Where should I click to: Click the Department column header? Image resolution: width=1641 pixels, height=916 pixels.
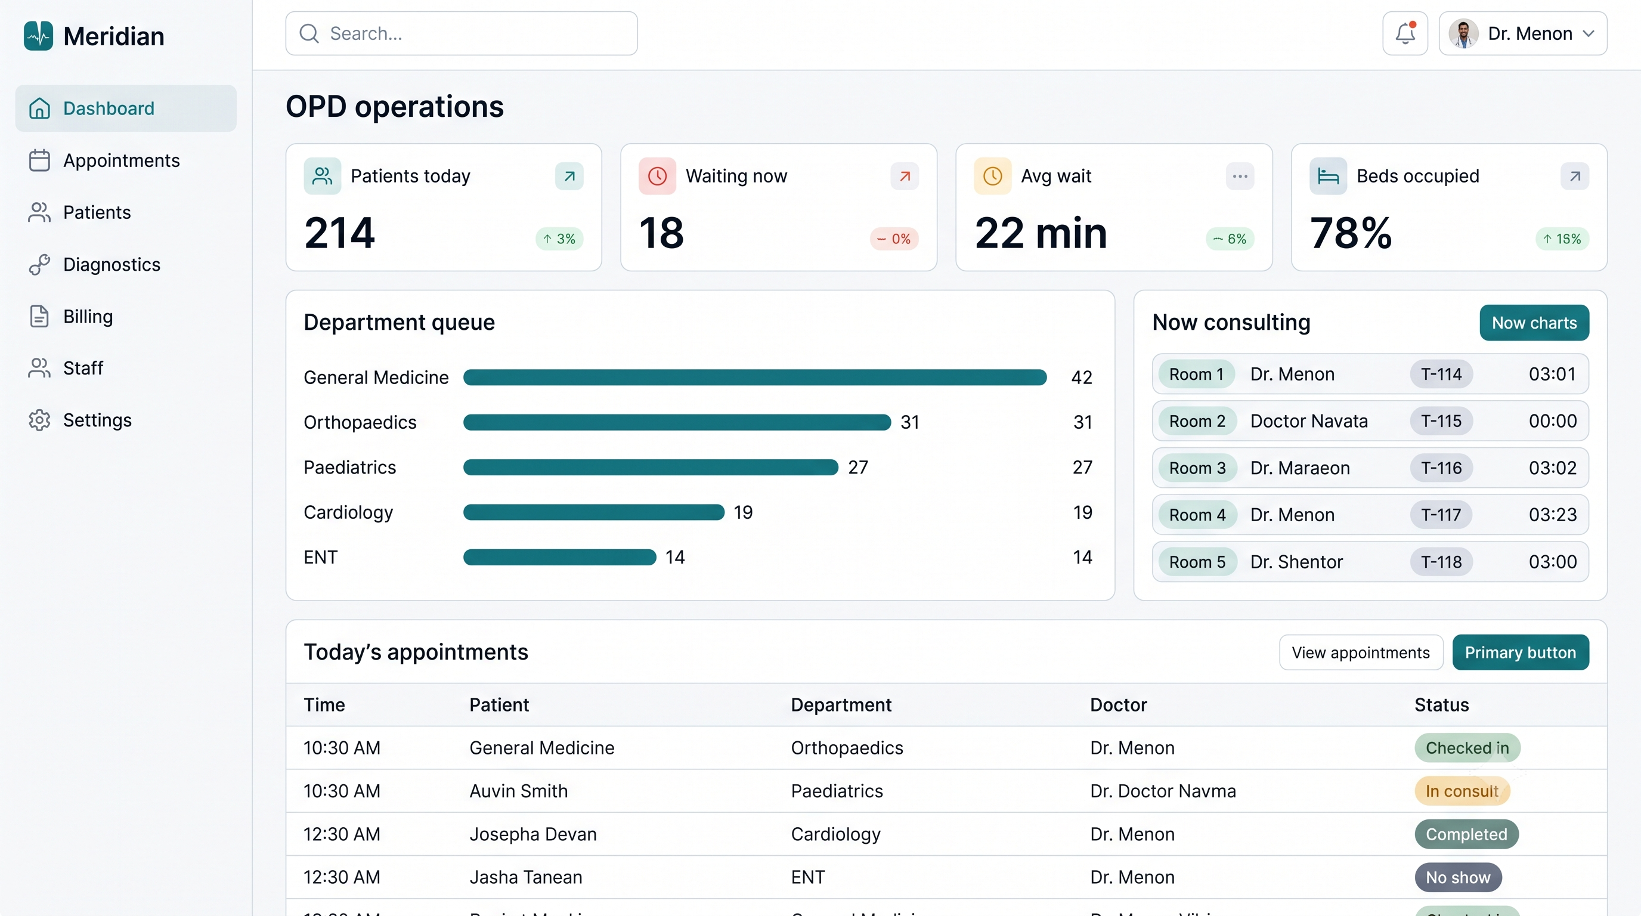pyautogui.click(x=841, y=705)
